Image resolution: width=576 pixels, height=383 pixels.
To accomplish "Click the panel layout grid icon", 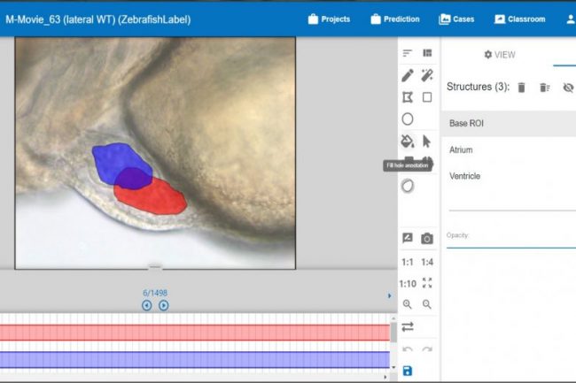I will 427,53.
